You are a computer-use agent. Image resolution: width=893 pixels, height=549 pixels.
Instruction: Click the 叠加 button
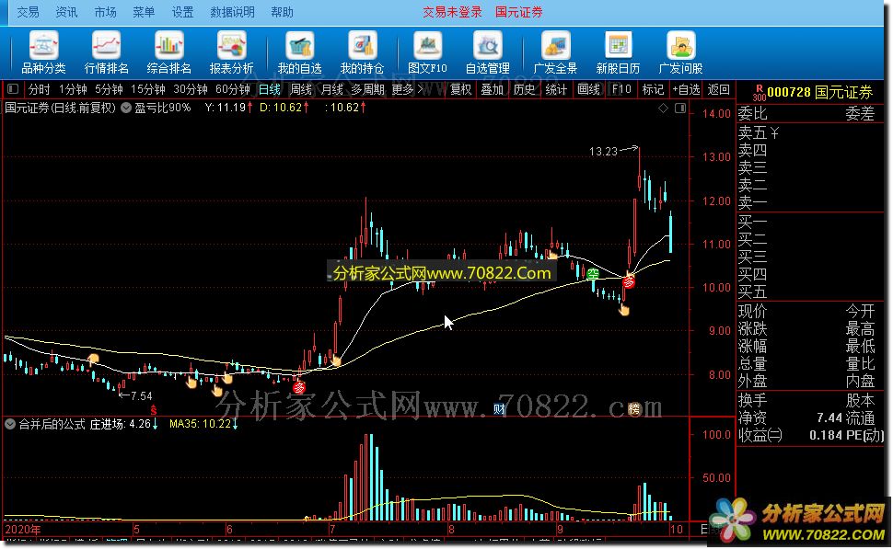coord(492,89)
